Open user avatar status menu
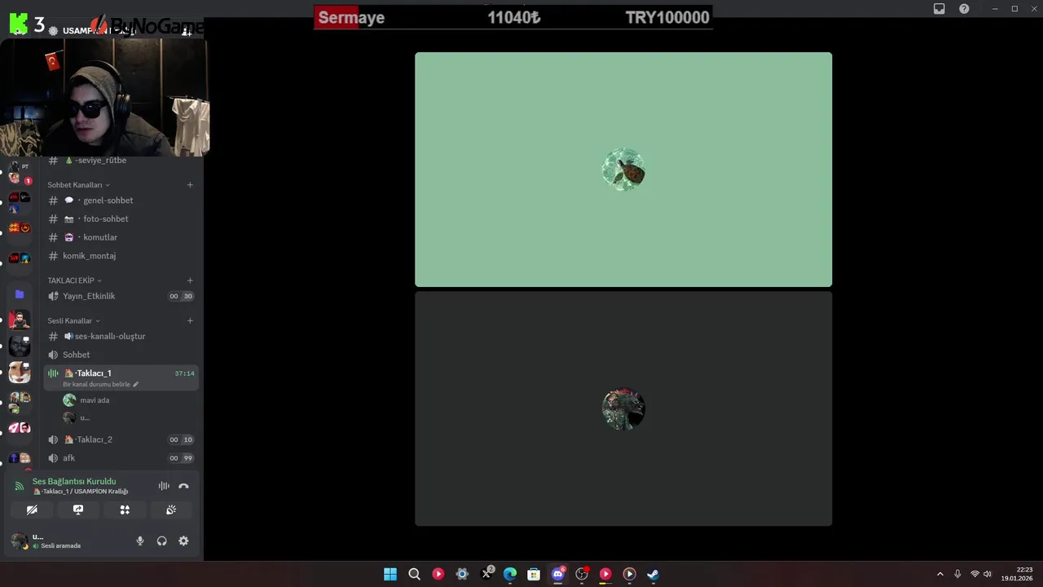The width and height of the screenshot is (1043, 587). (18, 541)
